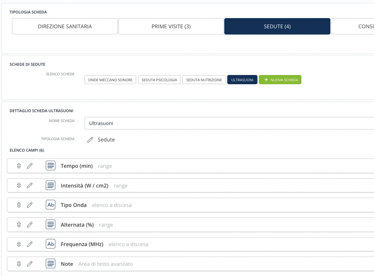This screenshot has width=374, height=276.
Task: Edit Tipologia Scheda Sedute pencil icon
Action: [90, 140]
